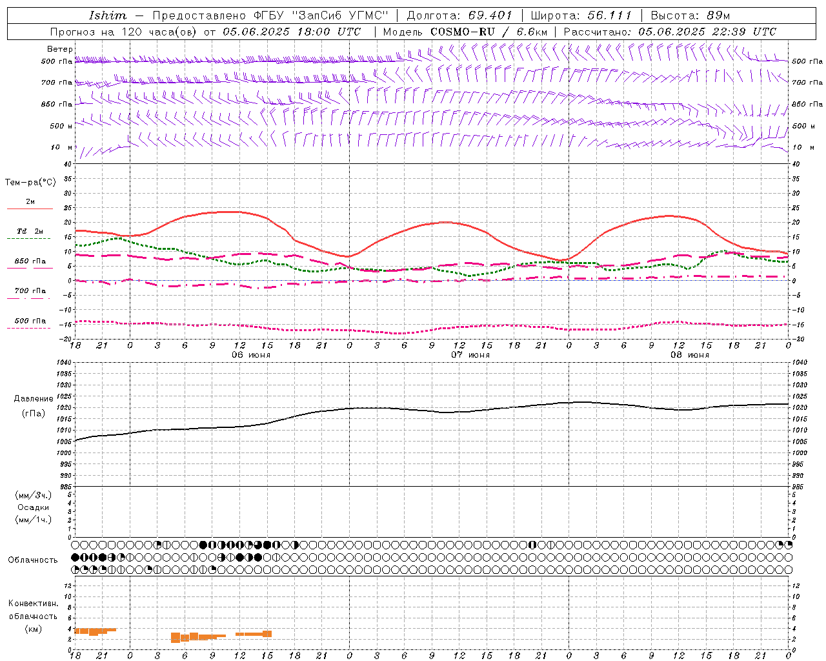Click the "(гПа)" pressure unit label
Screen dimensions: 826x661
34,414
